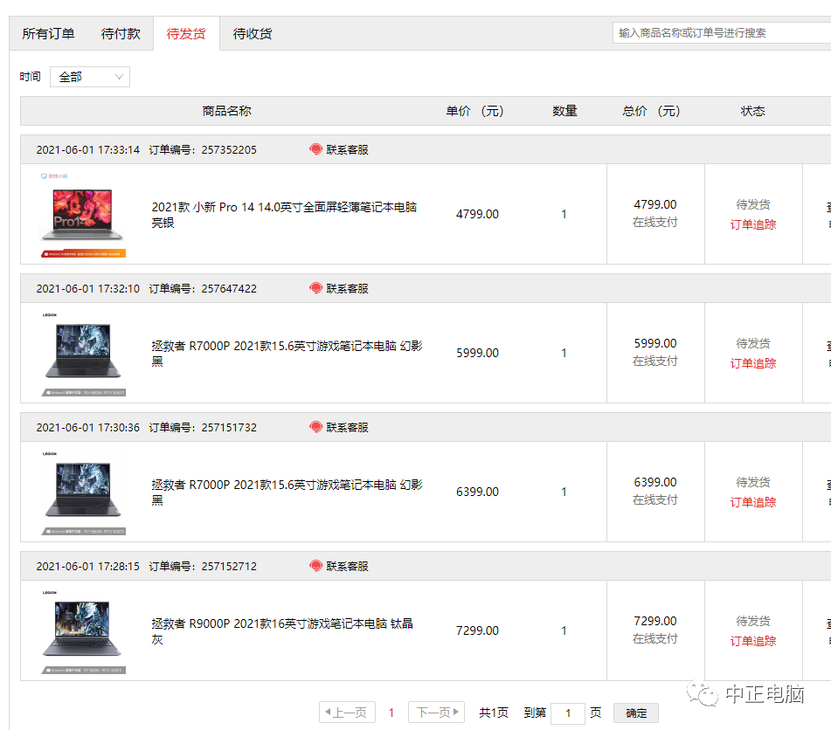Open R7000P thumbnail priced 5999.00
Screen dimensions: 831x730
click(83, 354)
